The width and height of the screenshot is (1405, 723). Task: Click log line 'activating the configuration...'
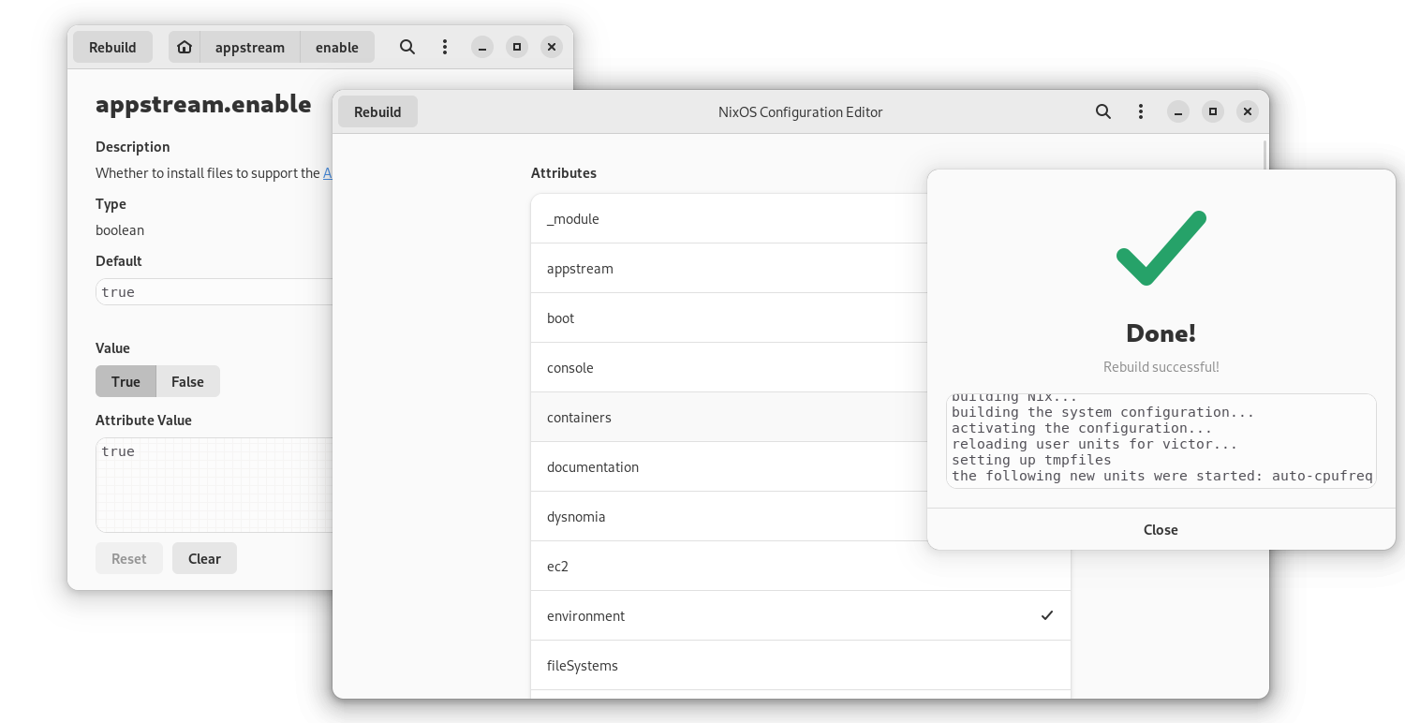1082,428
